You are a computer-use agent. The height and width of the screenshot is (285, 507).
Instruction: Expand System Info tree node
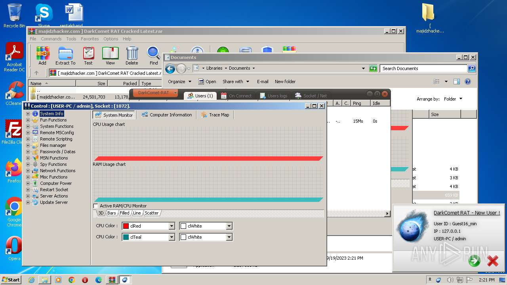(x=28, y=114)
